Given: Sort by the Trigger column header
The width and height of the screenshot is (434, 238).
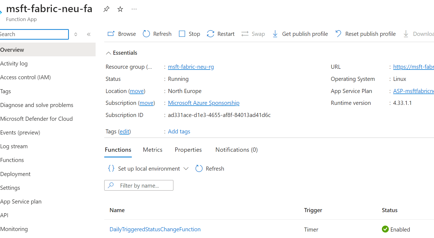Looking at the screenshot, I should coord(313,210).
